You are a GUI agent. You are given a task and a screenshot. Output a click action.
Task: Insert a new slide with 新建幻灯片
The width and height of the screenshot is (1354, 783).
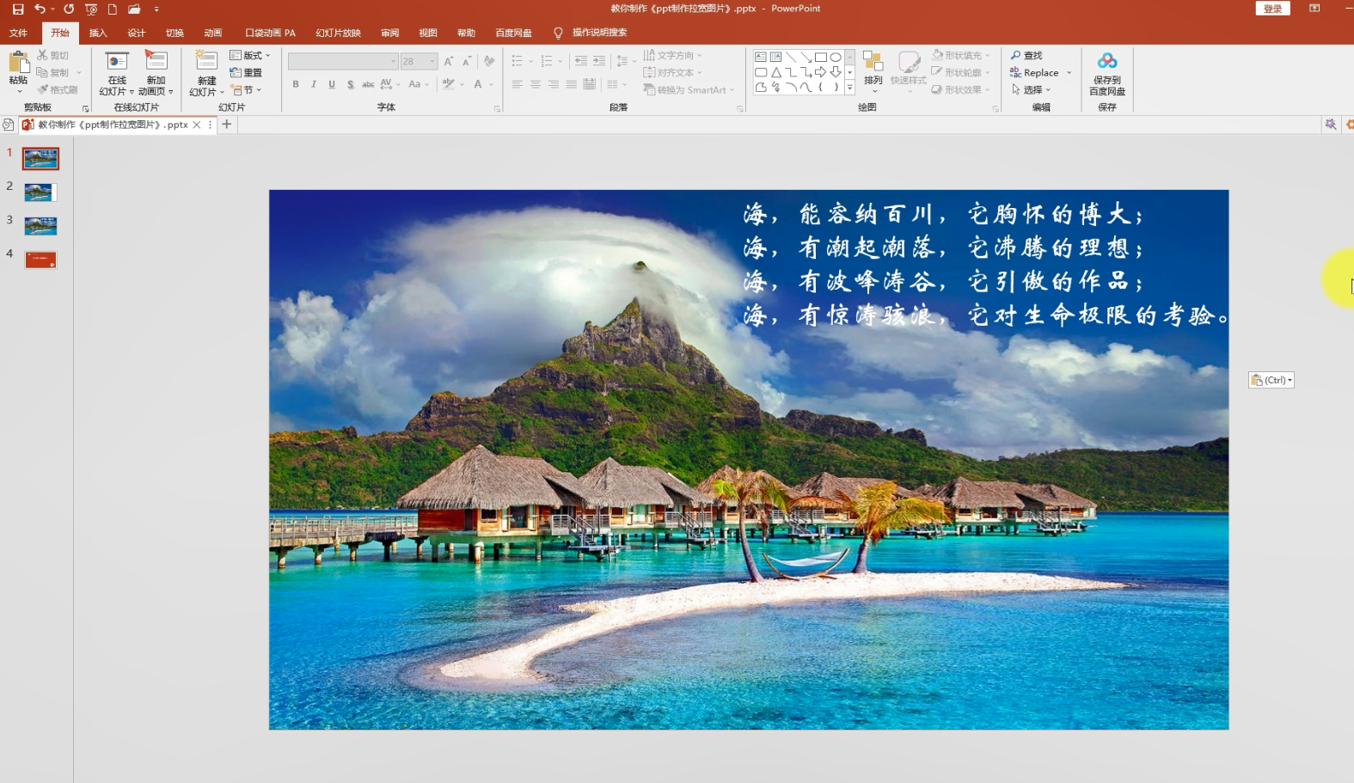tap(206, 73)
